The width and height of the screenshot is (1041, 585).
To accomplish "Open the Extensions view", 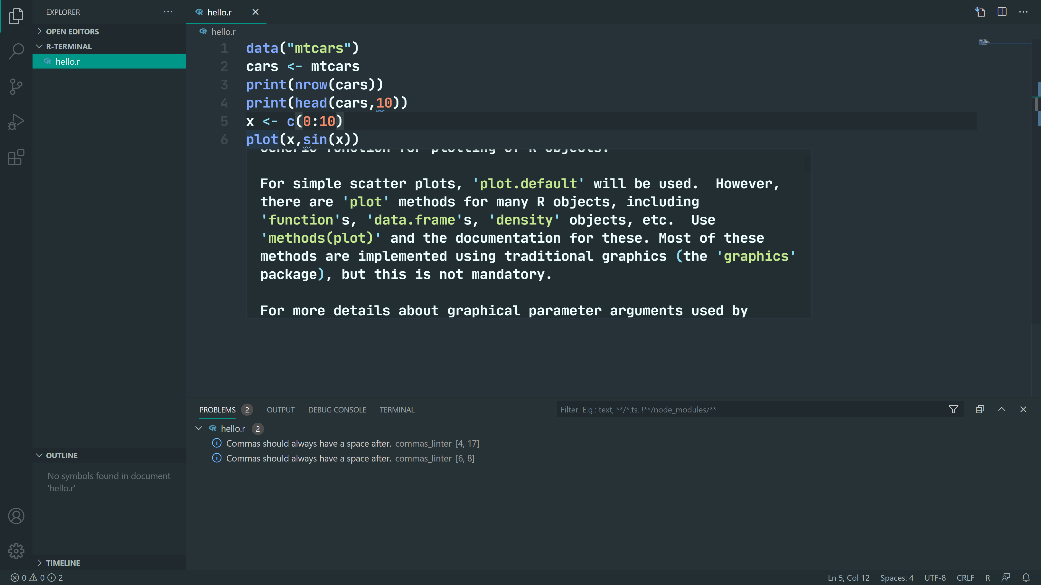I will click(16, 157).
